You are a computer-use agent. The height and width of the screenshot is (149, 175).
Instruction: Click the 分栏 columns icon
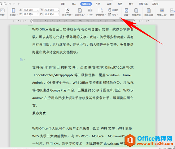click(90, 11)
